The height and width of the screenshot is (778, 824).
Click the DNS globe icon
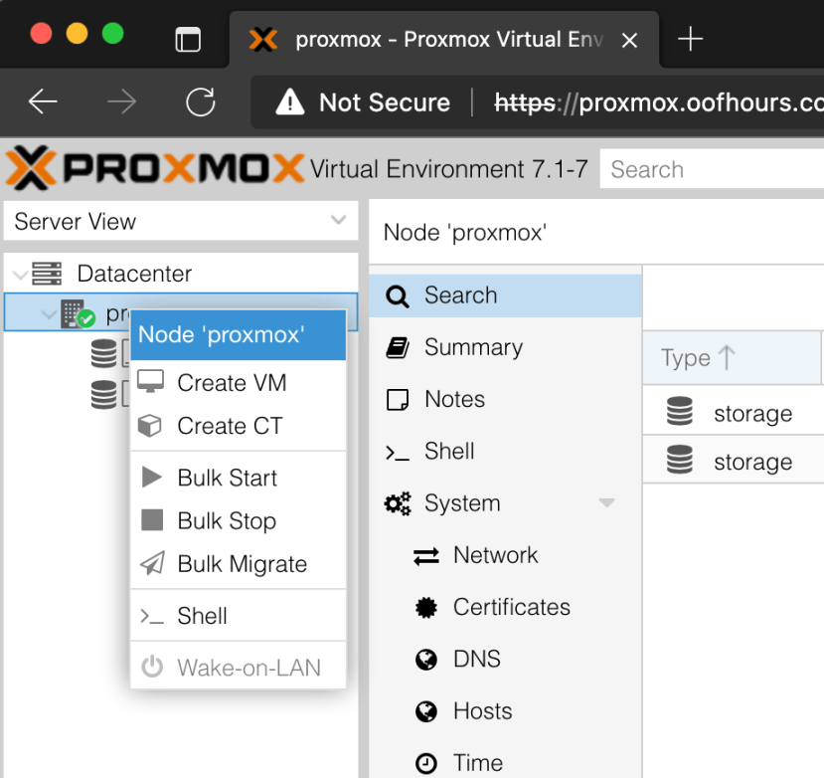pos(425,659)
